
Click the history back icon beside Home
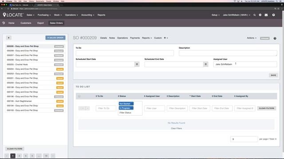4,23
